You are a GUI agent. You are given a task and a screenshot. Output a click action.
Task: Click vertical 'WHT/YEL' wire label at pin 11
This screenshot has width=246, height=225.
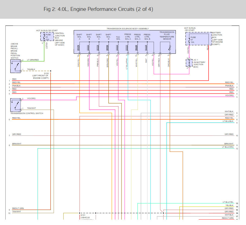coord(136,63)
